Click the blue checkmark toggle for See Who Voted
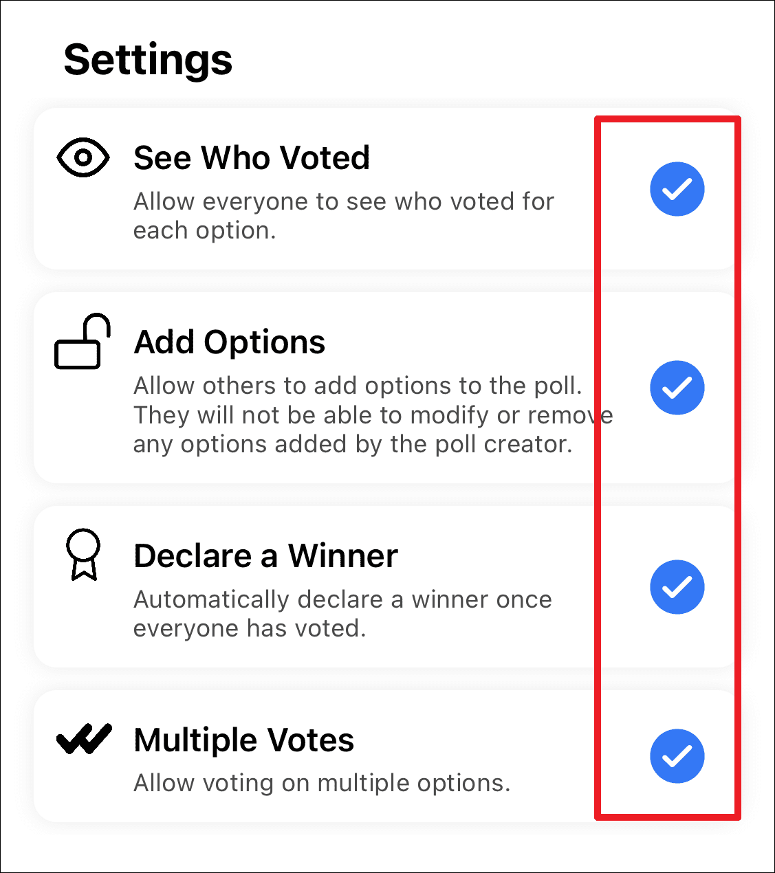 (677, 189)
